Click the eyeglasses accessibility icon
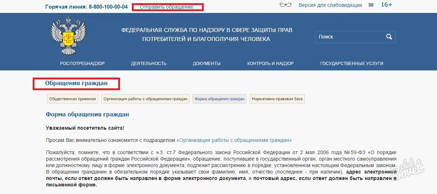The height and width of the screenshot is (194, 437). pos(285,5)
